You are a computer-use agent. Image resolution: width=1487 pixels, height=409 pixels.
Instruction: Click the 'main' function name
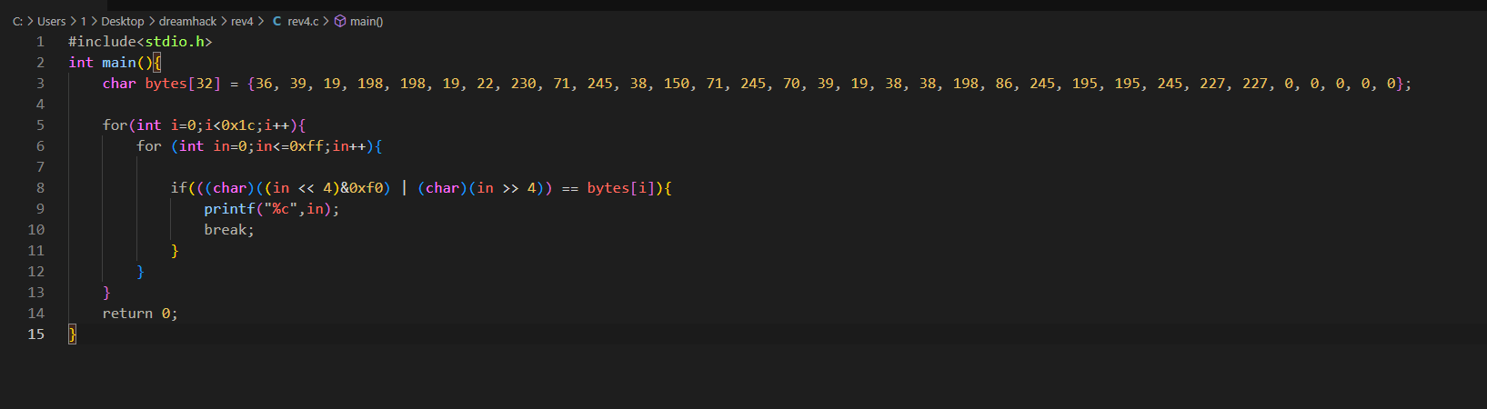119,63
